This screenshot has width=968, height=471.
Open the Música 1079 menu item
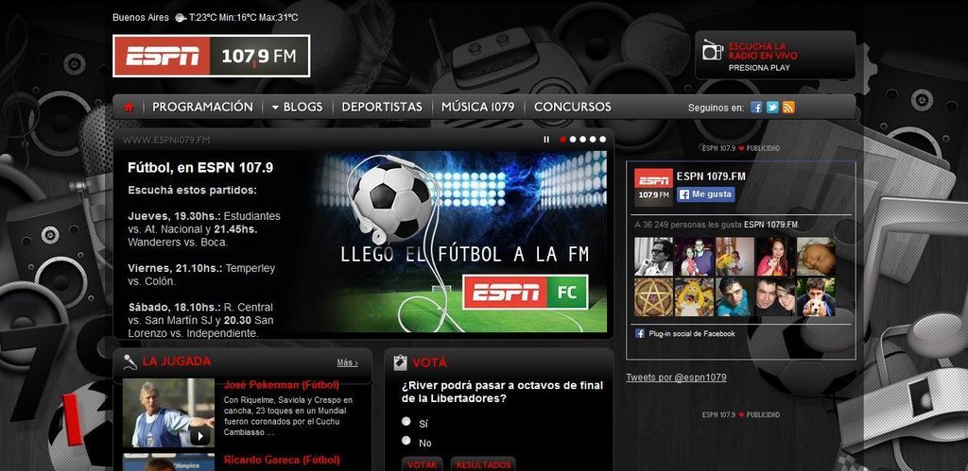pos(477,107)
